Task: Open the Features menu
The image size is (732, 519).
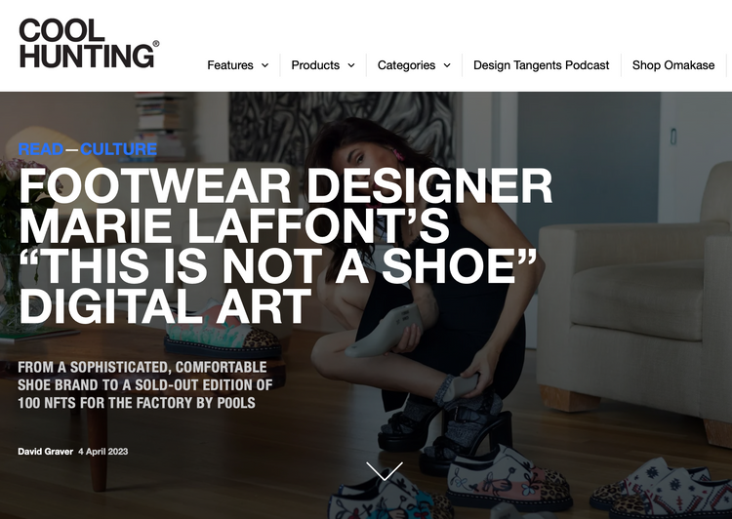Action: pyautogui.click(x=230, y=65)
